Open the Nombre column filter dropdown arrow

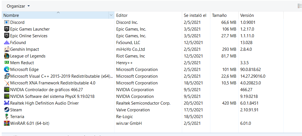coord(111,15)
